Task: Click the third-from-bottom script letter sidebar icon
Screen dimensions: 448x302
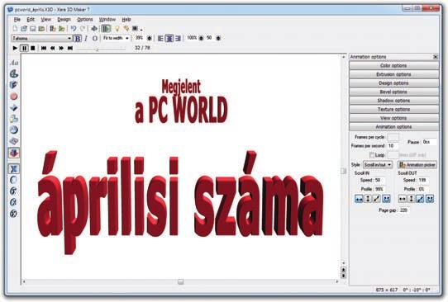Action: pyautogui.click(x=14, y=191)
